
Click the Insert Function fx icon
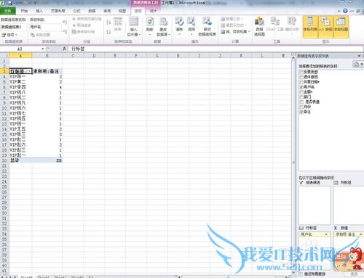click(x=65, y=49)
